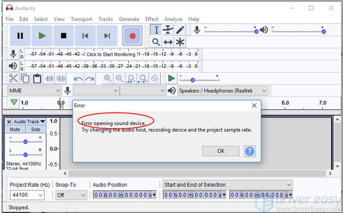Open the MME audio host dropdown
This screenshot has width=343, height=213.
point(34,91)
